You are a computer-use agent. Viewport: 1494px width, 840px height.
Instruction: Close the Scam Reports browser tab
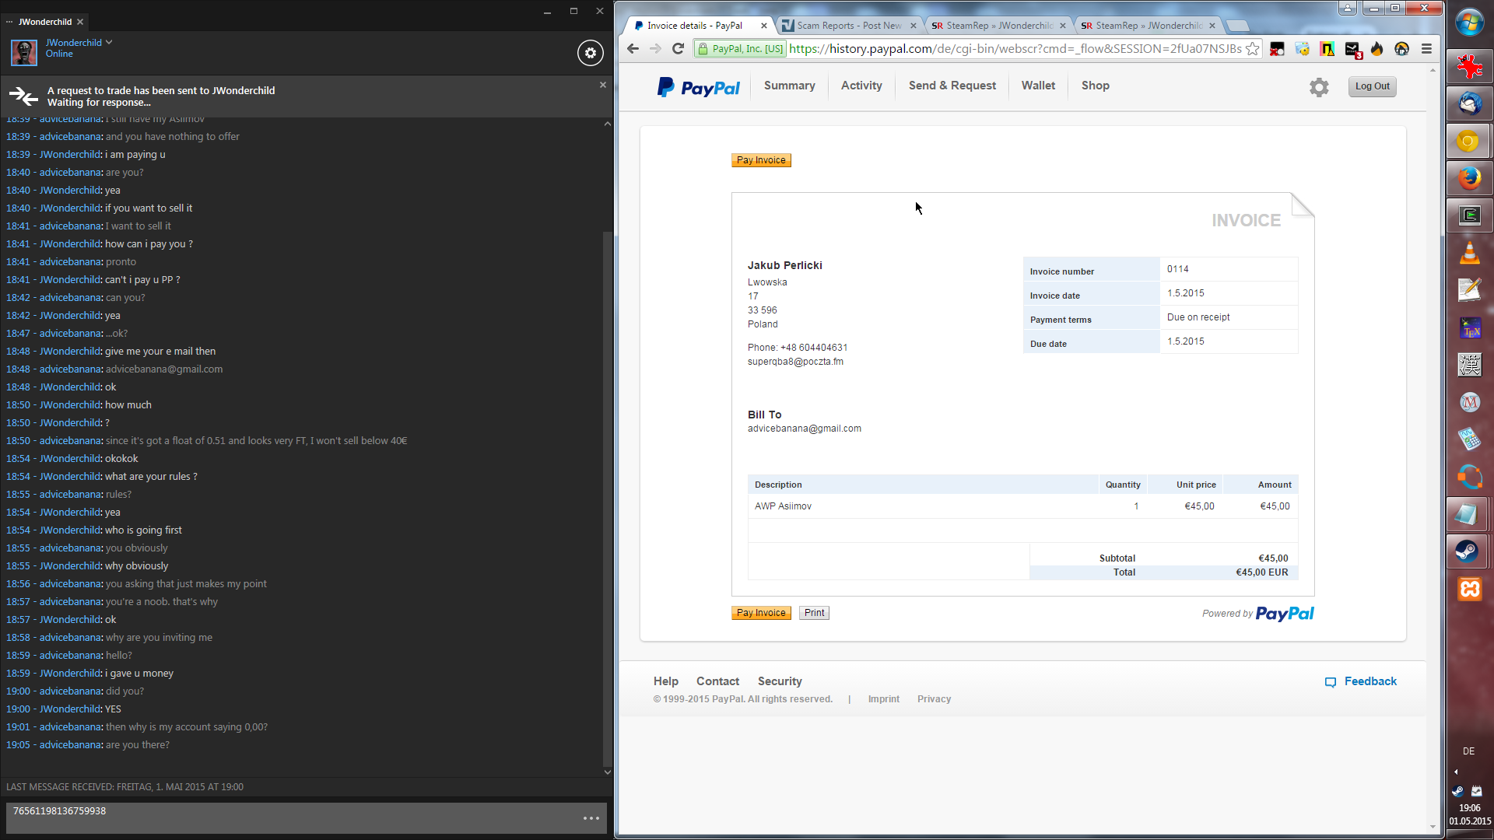coord(914,26)
